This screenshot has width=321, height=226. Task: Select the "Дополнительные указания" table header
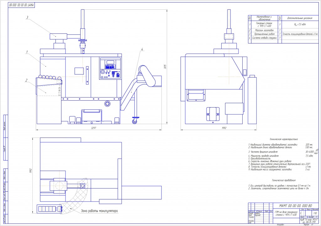(299, 18)
